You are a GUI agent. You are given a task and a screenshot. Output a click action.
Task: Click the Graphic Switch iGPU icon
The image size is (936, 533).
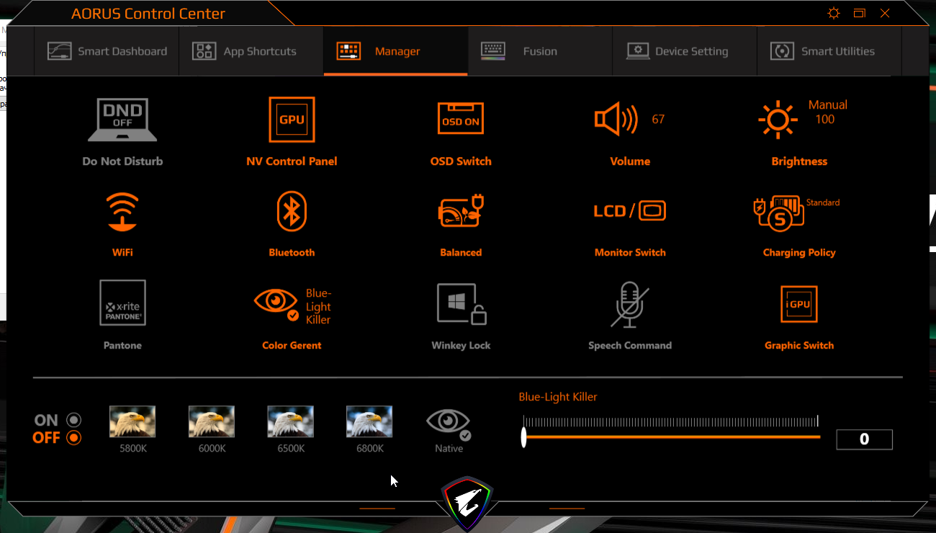click(799, 304)
